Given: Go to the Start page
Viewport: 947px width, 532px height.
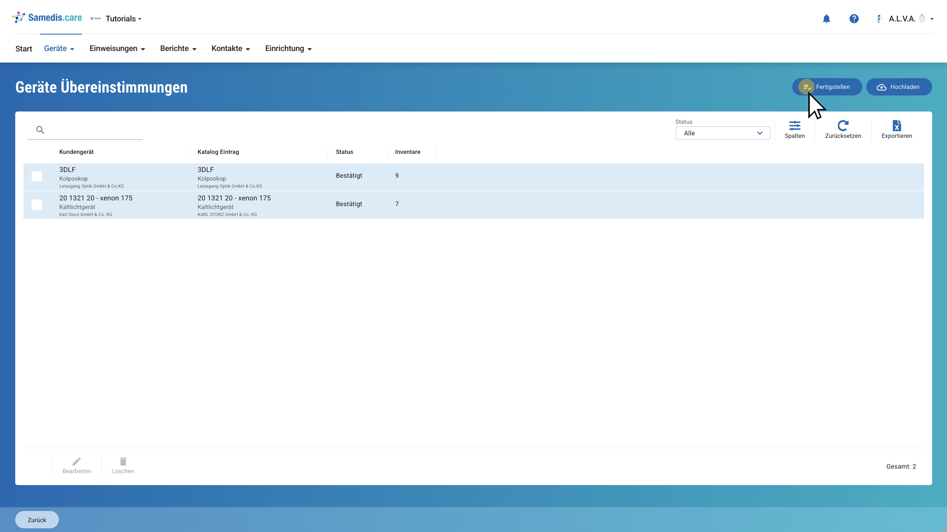Looking at the screenshot, I should (x=24, y=49).
